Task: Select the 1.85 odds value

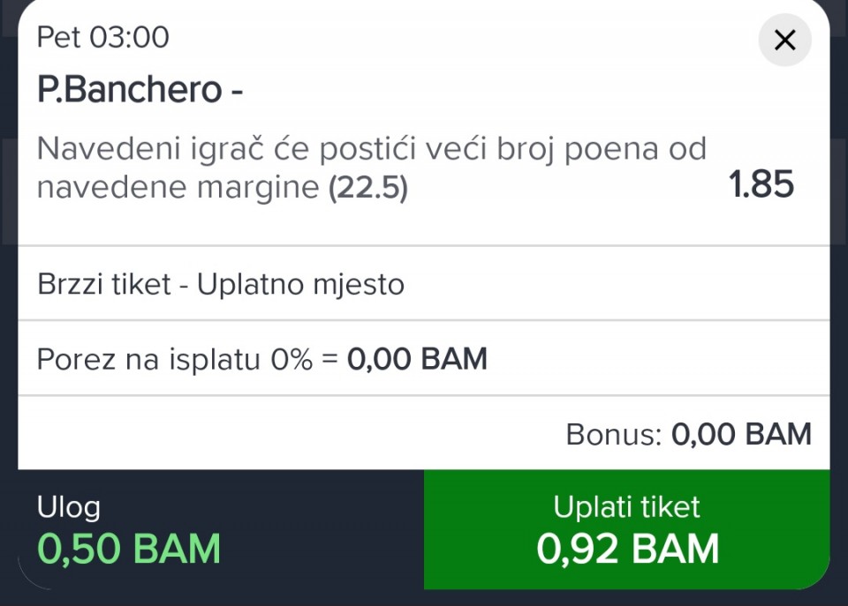Action: click(761, 184)
